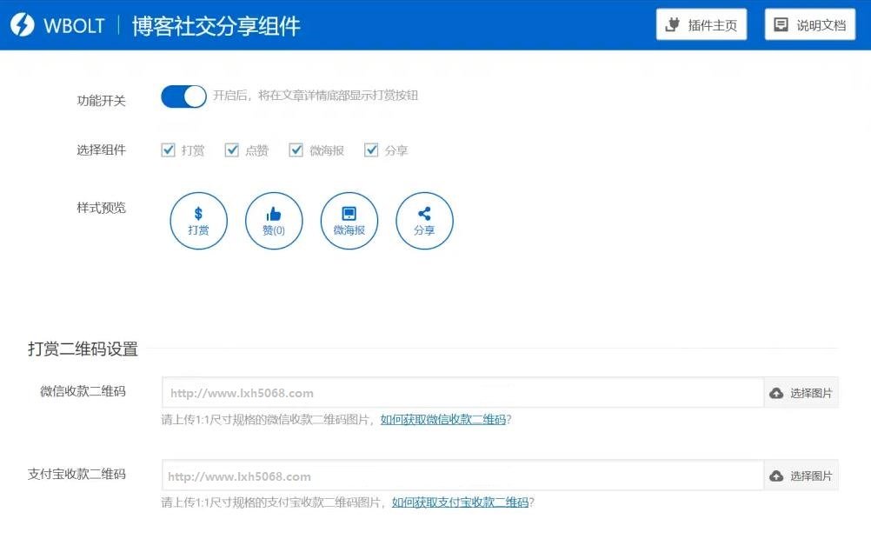871x552 pixels.
Task: Turn off the 功能开关 toggle switch
Action: (183, 96)
